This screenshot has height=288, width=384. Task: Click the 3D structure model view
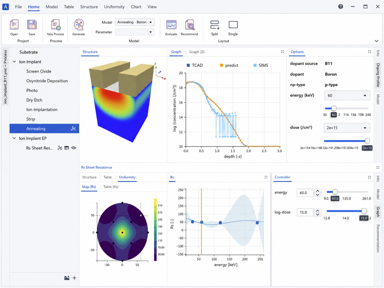pyautogui.click(x=123, y=102)
